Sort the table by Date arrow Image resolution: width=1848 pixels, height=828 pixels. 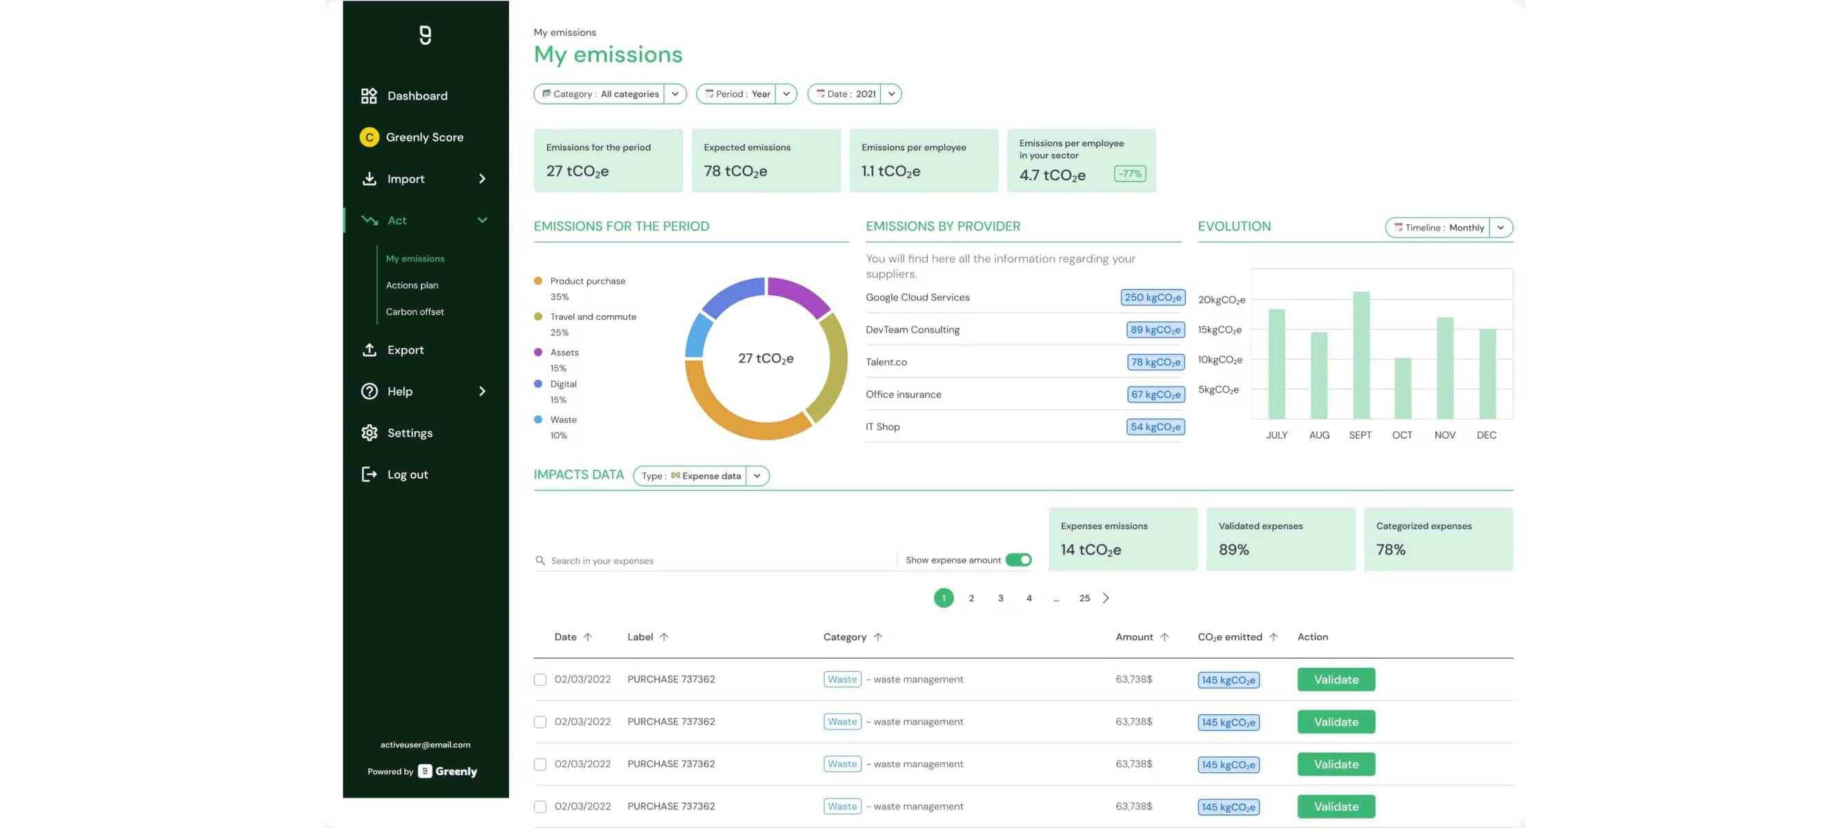click(x=588, y=637)
